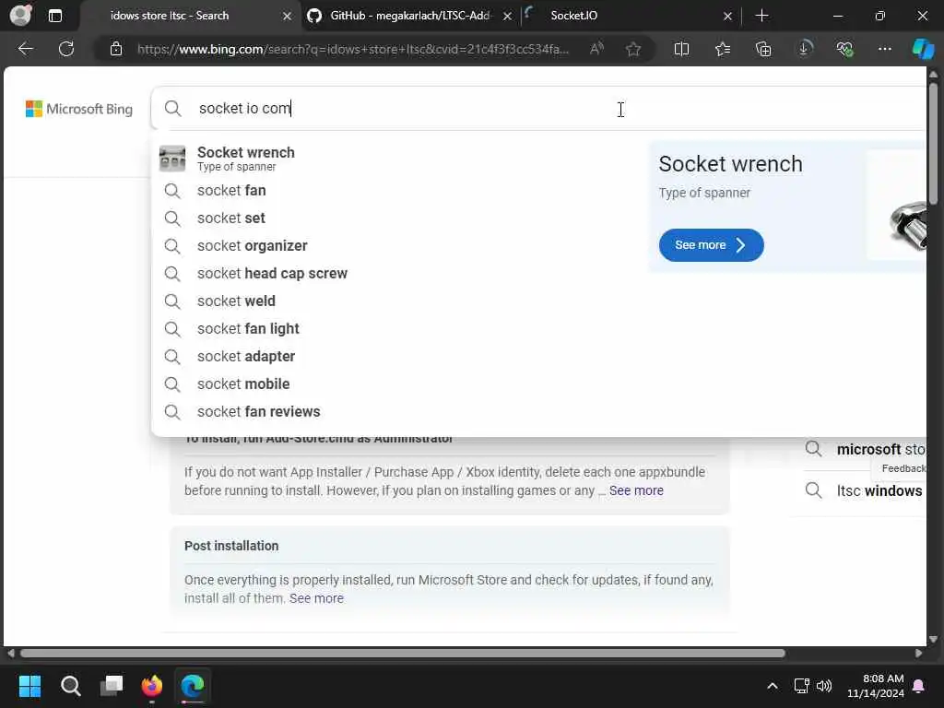Click the scroll right arrow

pos(919,654)
